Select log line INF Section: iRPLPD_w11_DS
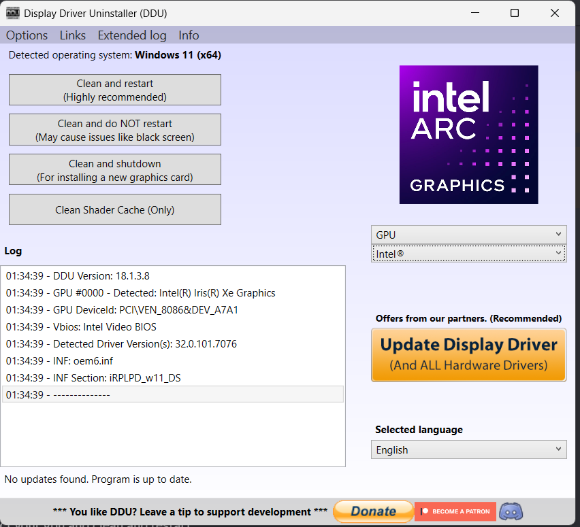The image size is (580, 527). point(173,378)
